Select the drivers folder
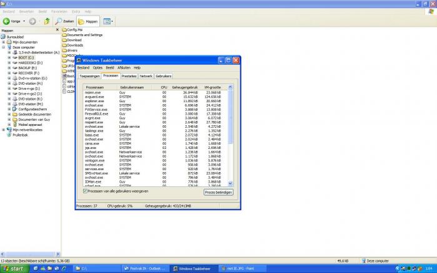Image resolution: width=437 pixels, height=273 pixels. [x=70, y=50]
